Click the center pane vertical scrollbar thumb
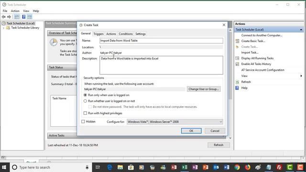Viewport: 306px width, 172px height. (x=230, y=65)
